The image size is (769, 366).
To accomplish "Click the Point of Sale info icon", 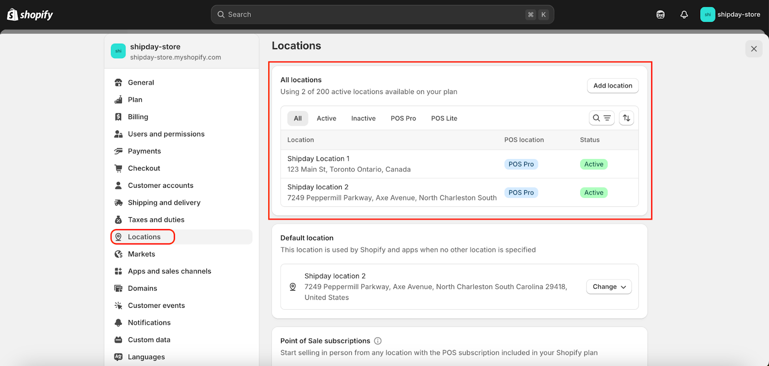I will (x=378, y=341).
